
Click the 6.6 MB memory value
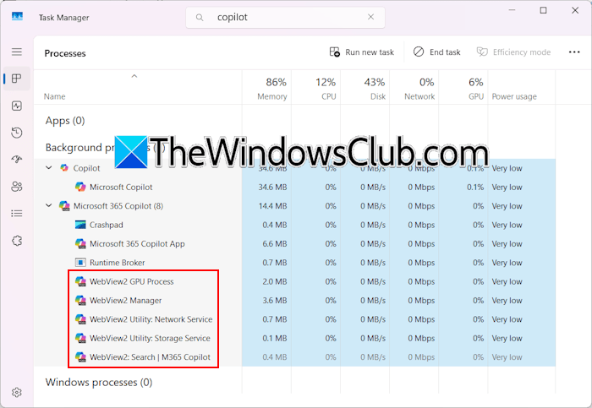275,243
